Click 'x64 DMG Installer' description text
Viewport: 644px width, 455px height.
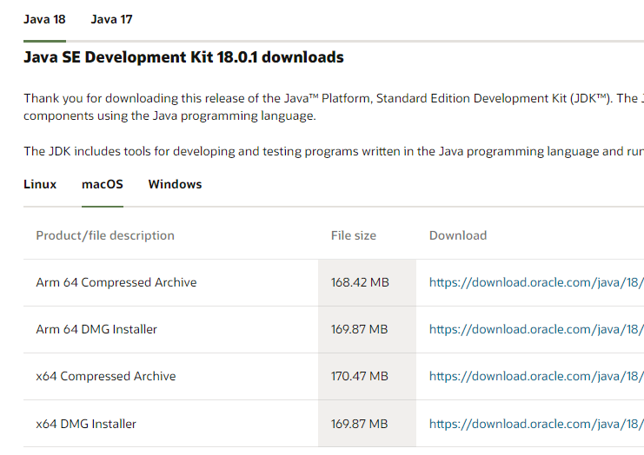86,424
